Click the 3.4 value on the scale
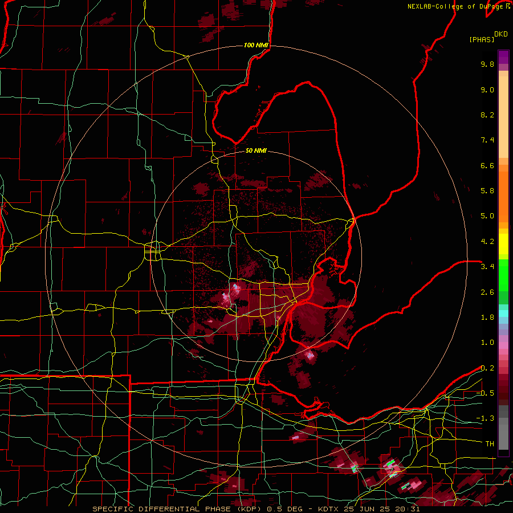 487,267
